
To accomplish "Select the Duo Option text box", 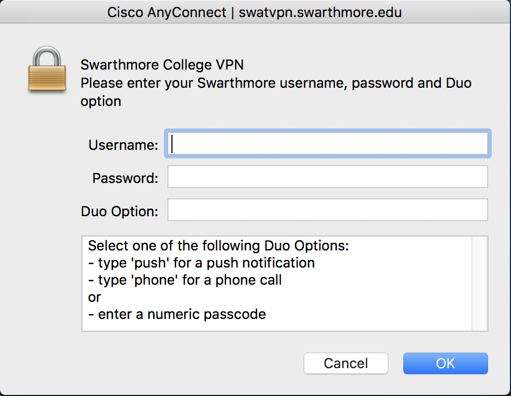I will coord(328,210).
